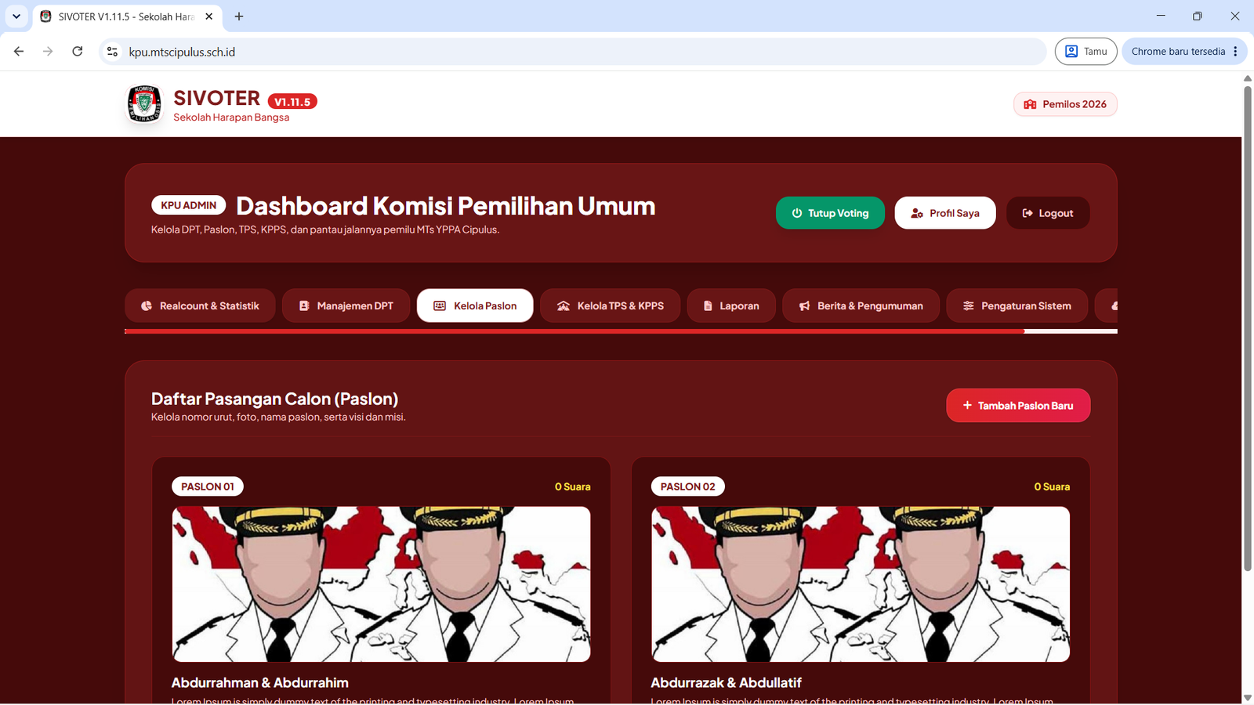Image resolution: width=1254 pixels, height=705 pixels.
Task: Click the address book icon on Manajemen DPT
Action: click(304, 305)
